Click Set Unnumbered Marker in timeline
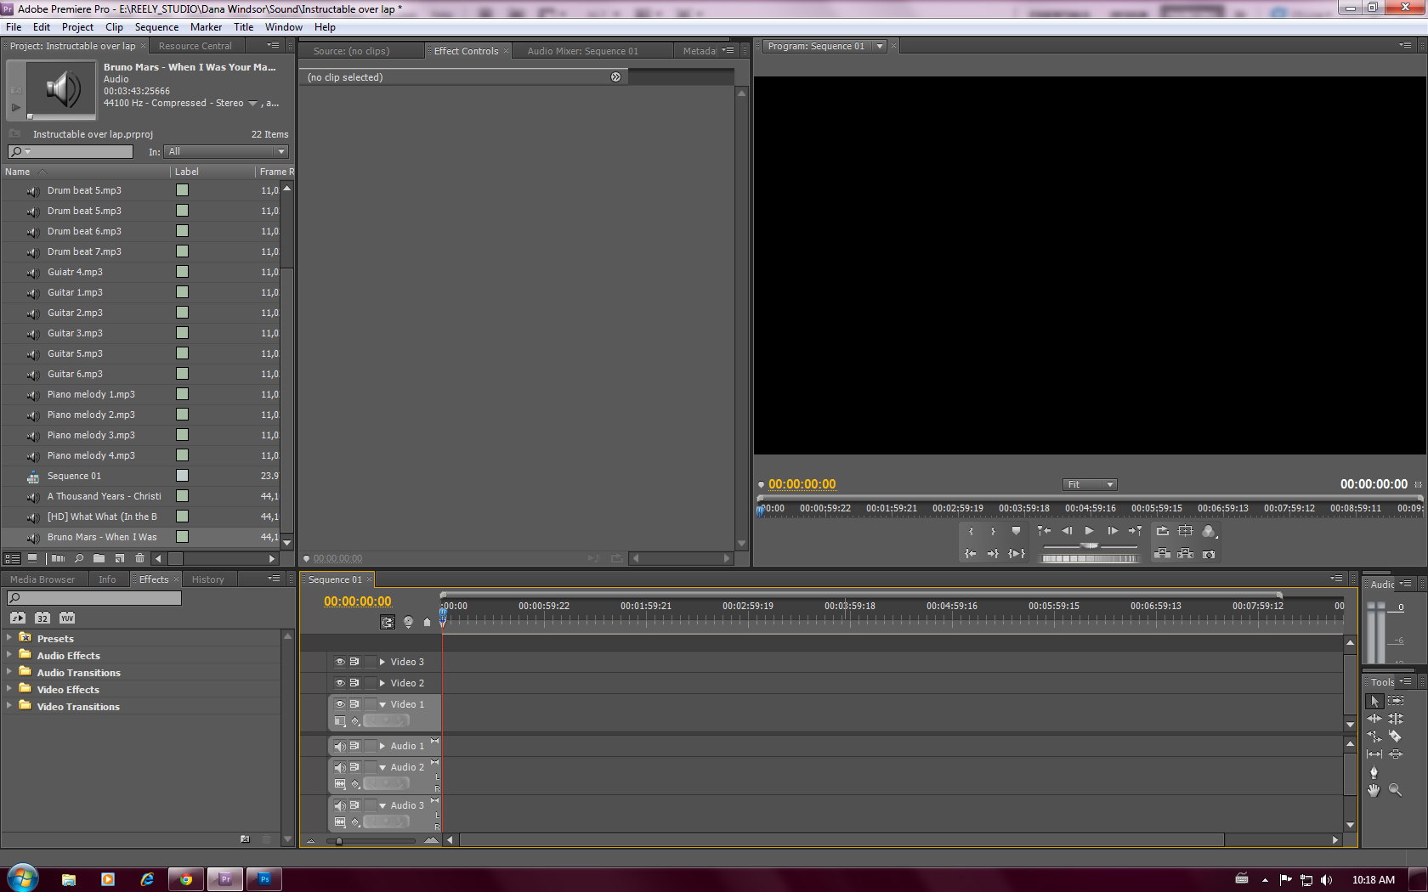Screen dimensions: 1428x892 pos(428,623)
